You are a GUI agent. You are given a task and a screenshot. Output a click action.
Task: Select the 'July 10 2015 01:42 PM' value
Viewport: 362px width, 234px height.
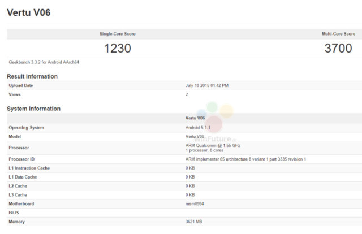(207, 85)
